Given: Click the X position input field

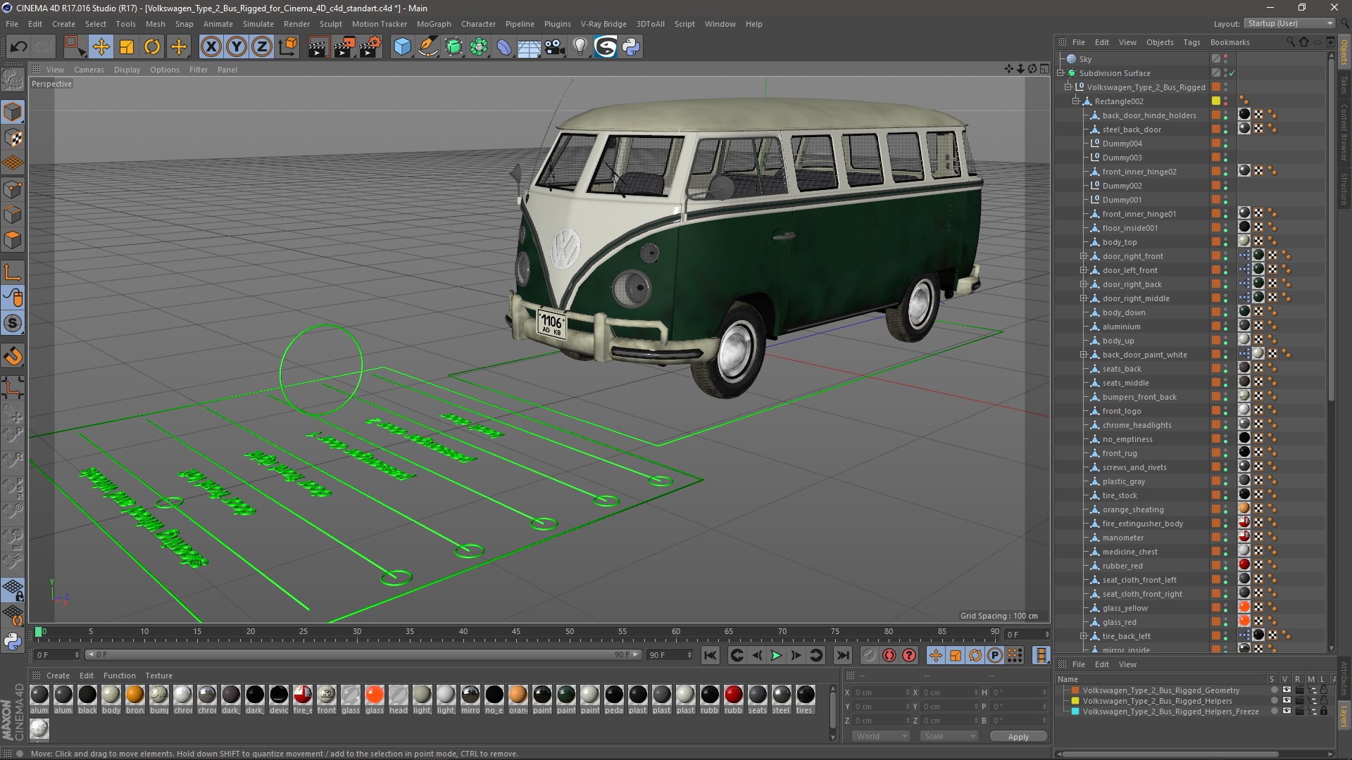Looking at the screenshot, I should tap(880, 692).
